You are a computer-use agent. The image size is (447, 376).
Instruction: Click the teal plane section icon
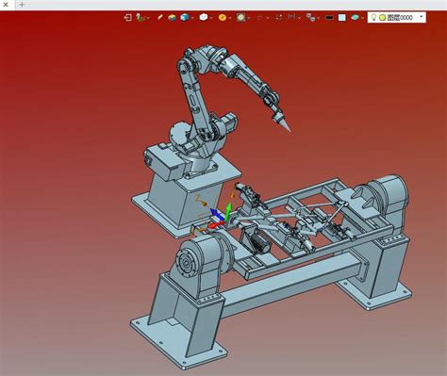356,18
